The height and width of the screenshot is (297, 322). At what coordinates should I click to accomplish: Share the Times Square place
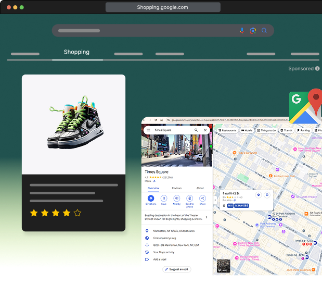202,199
